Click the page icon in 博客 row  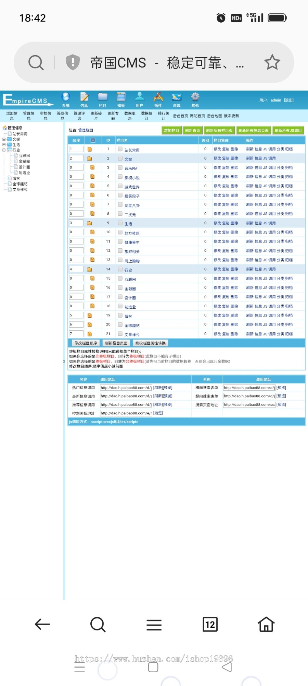(89, 315)
